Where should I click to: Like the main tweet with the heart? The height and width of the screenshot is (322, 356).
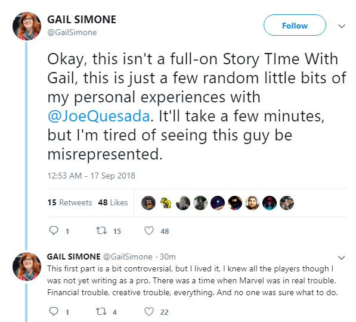(x=149, y=231)
